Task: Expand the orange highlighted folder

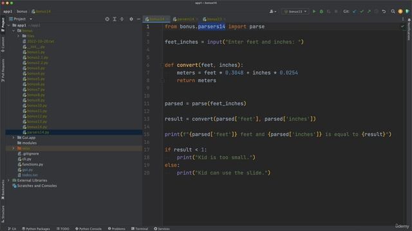Action: [x=14, y=148]
